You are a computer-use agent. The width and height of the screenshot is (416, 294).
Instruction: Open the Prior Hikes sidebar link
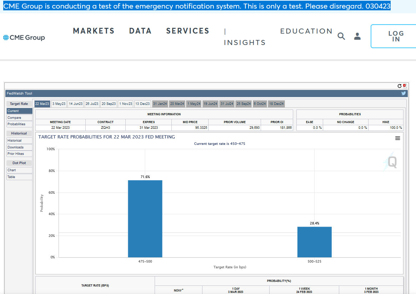click(19, 154)
